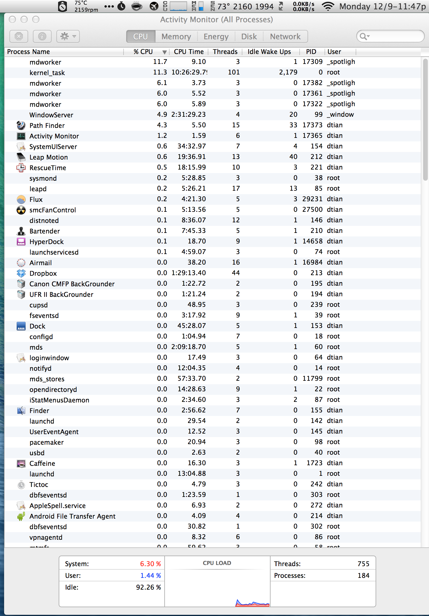
Task: Select the UFR II BackGrounder icon
Action: 21,295
